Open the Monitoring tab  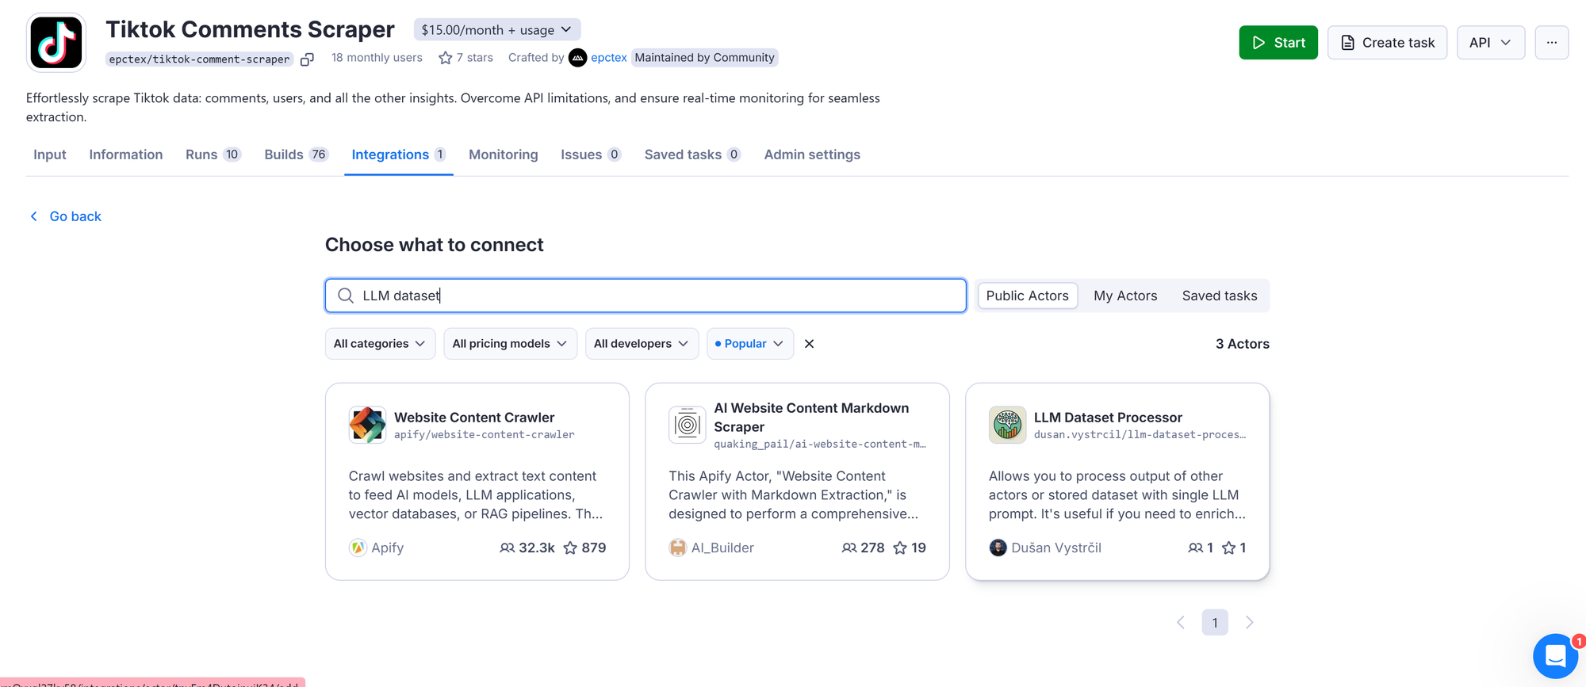(x=504, y=155)
